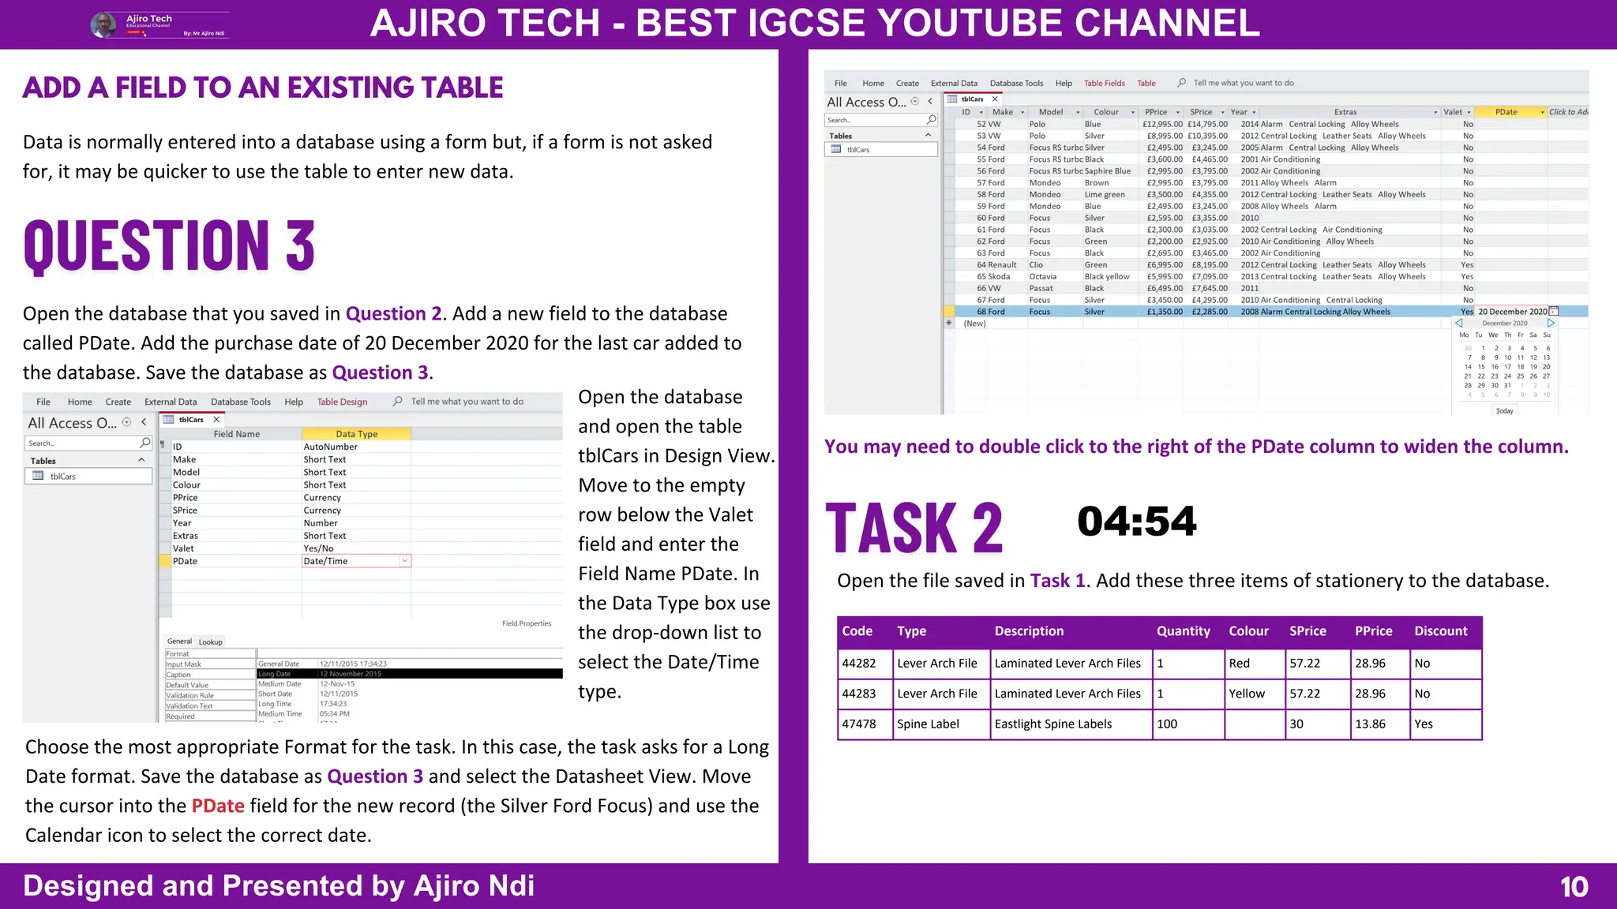Screen dimensions: 1617x909
Task: Click the calendar date-picker icon beside 20 December 2020
Action: [x=1553, y=312]
